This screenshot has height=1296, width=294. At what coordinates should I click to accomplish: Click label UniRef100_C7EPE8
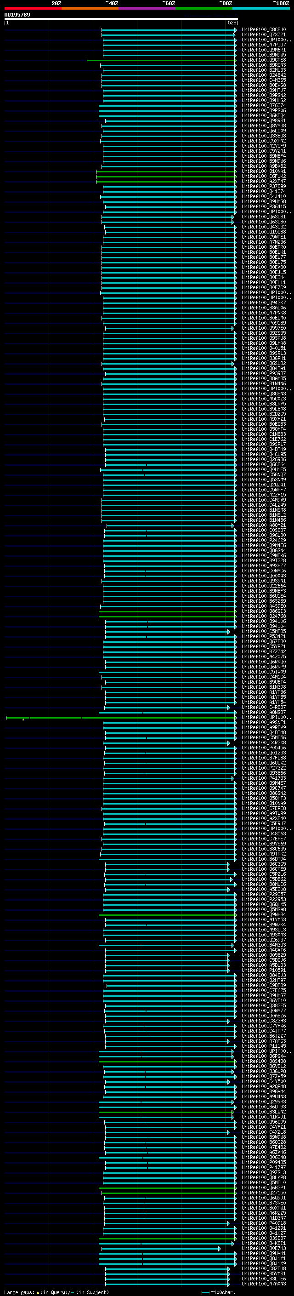[263, 809]
